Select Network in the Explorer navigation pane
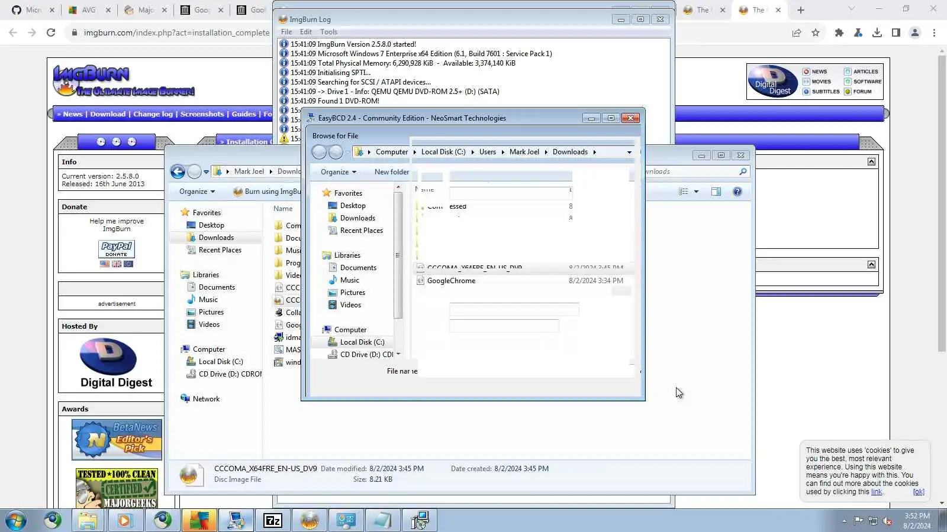The width and height of the screenshot is (947, 532). (x=206, y=399)
